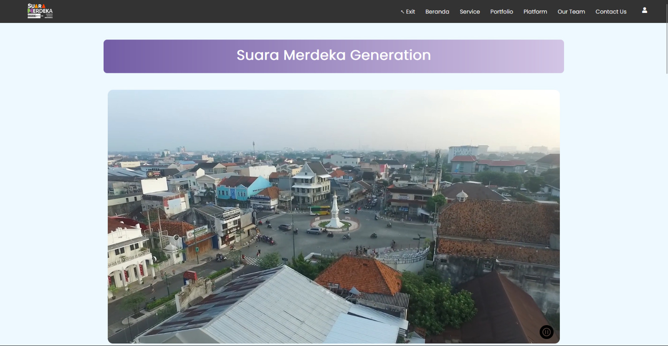668x346 pixels.
Task: Click the Suara Merdeka Generation logo
Action: pyautogui.click(x=40, y=11)
